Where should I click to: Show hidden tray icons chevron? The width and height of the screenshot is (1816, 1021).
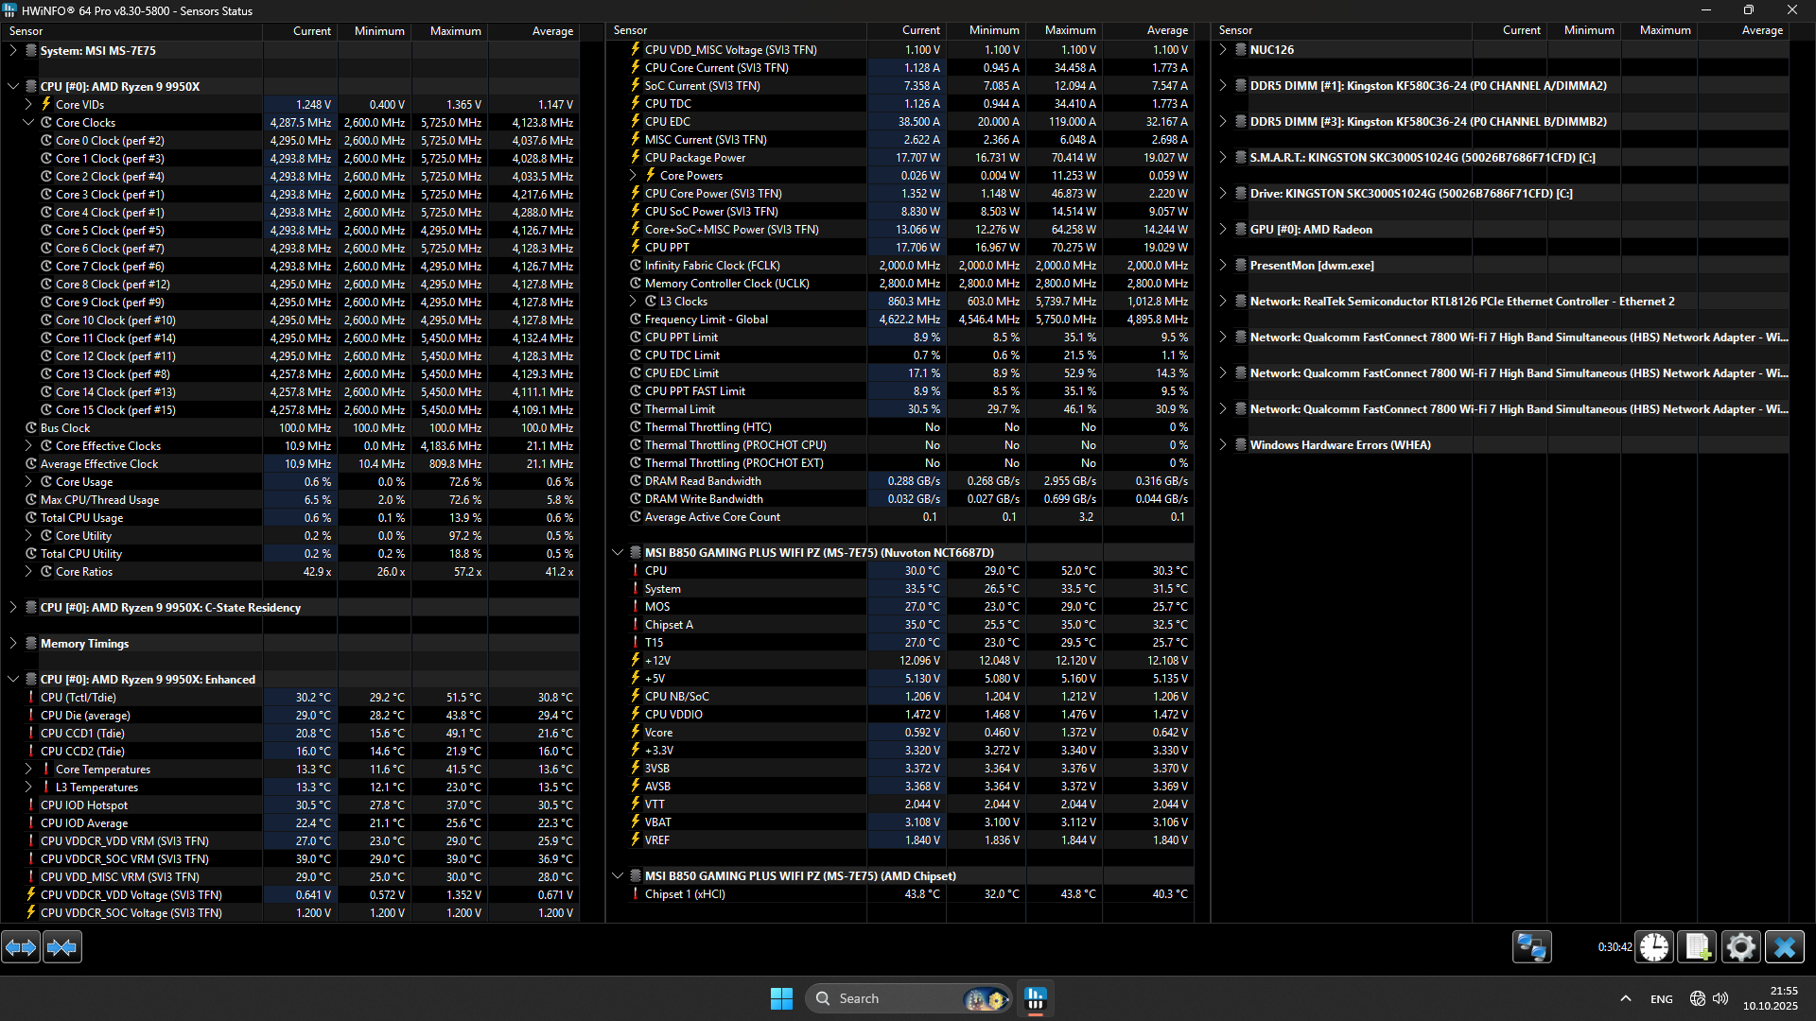point(1625,998)
